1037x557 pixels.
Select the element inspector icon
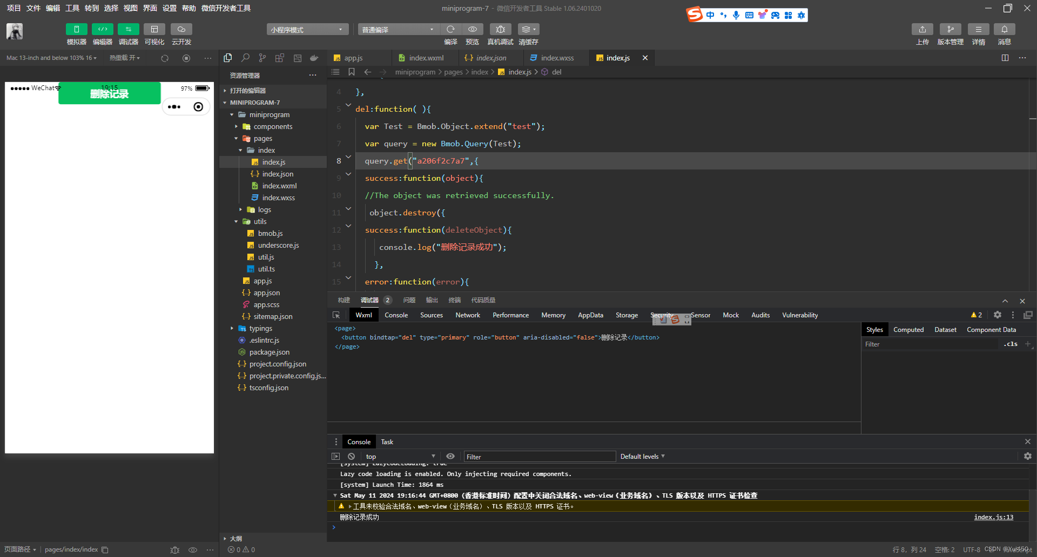pos(336,315)
